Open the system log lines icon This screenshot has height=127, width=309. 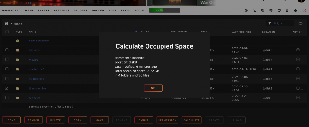coord(287,11)
